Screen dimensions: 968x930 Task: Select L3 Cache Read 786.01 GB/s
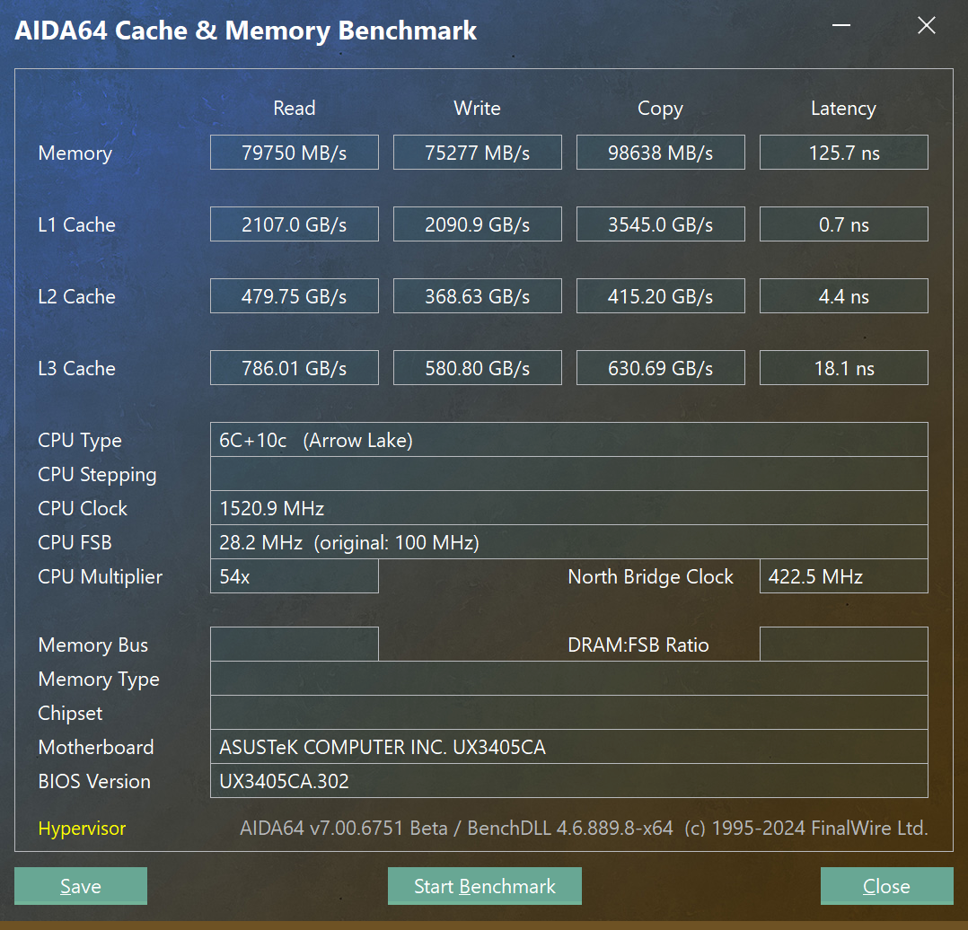[x=295, y=368]
